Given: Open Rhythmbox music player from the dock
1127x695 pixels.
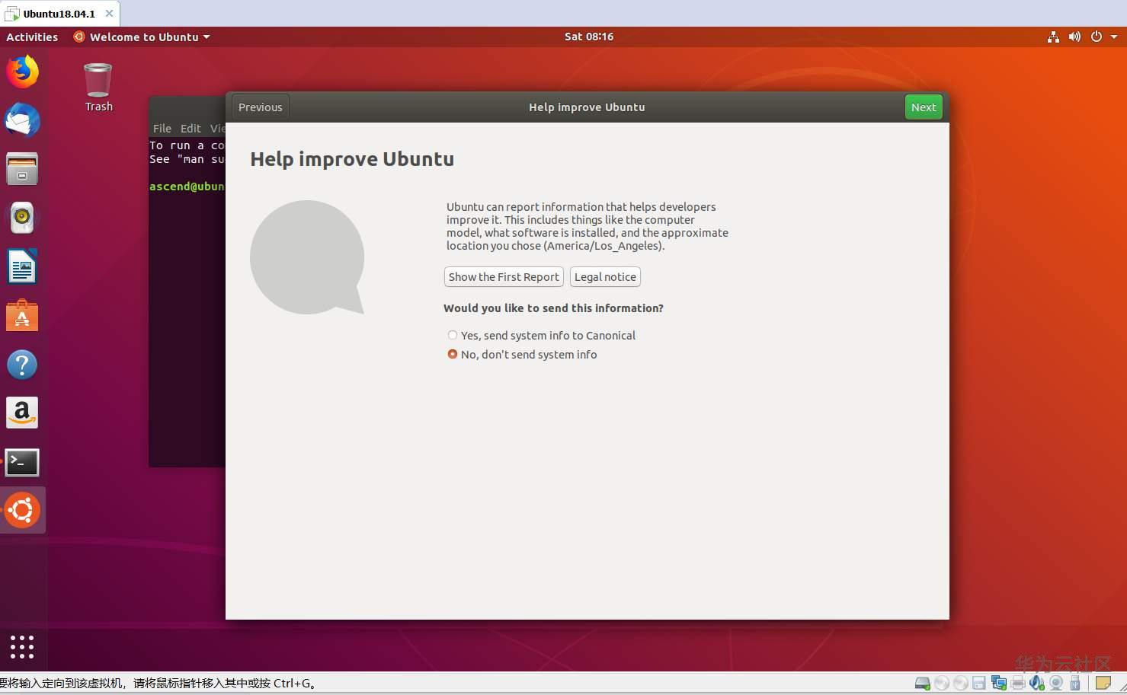Looking at the screenshot, I should [x=22, y=218].
